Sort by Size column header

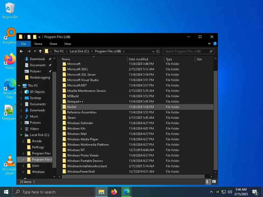tap(204, 59)
